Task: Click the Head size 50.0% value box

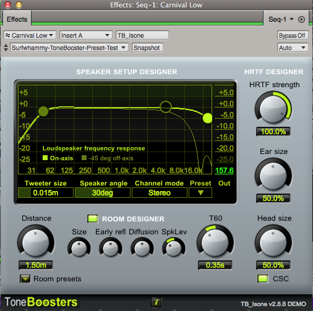Action: pyautogui.click(x=273, y=265)
